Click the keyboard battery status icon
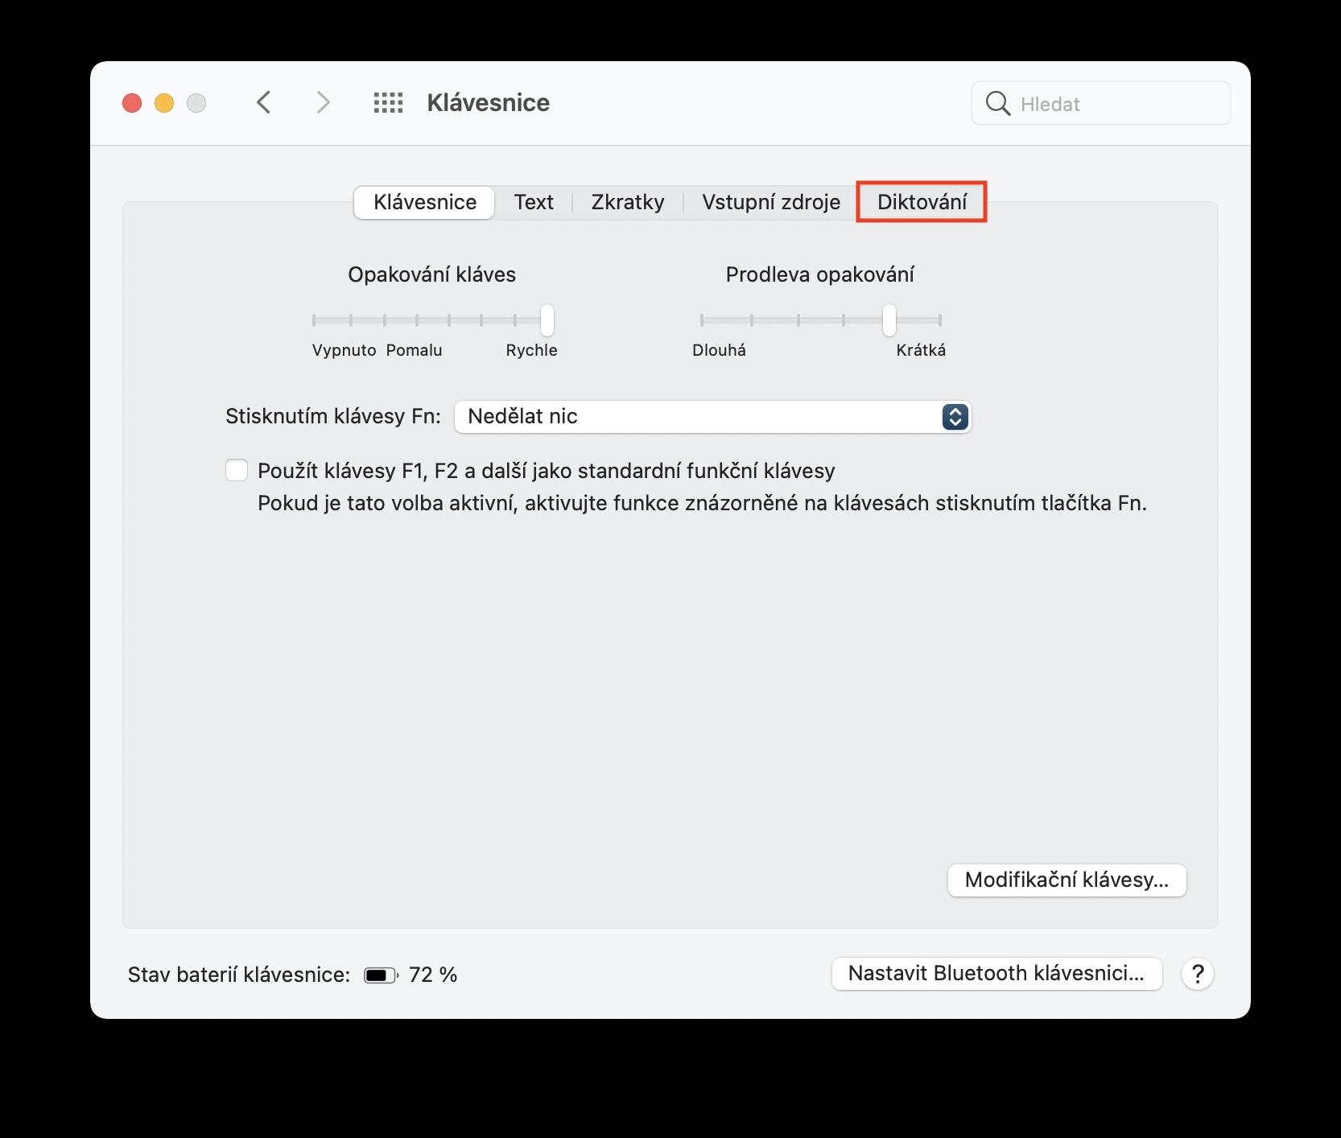The height and width of the screenshot is (1138, 1341). coord(381,975)
